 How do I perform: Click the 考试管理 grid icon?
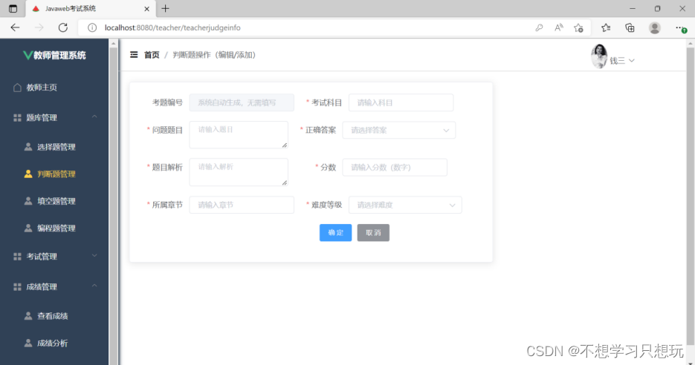click(17, 257)
